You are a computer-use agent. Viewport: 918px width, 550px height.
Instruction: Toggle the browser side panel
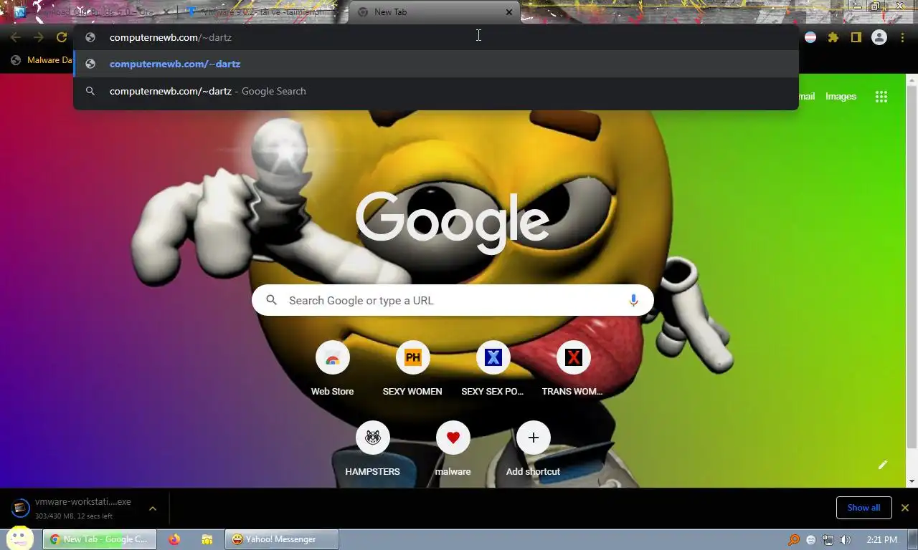[856, 38]
